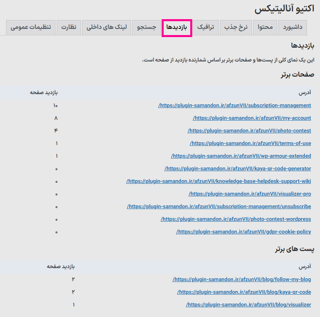Image resolution: width=320 pixels, height=317 pixels.
Task: Open the داشبورد tab
Action: 293,28
